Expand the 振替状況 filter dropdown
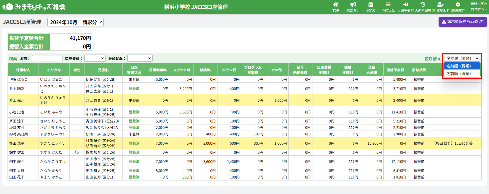Screen dimensions: 489x194 coord(140,58)
